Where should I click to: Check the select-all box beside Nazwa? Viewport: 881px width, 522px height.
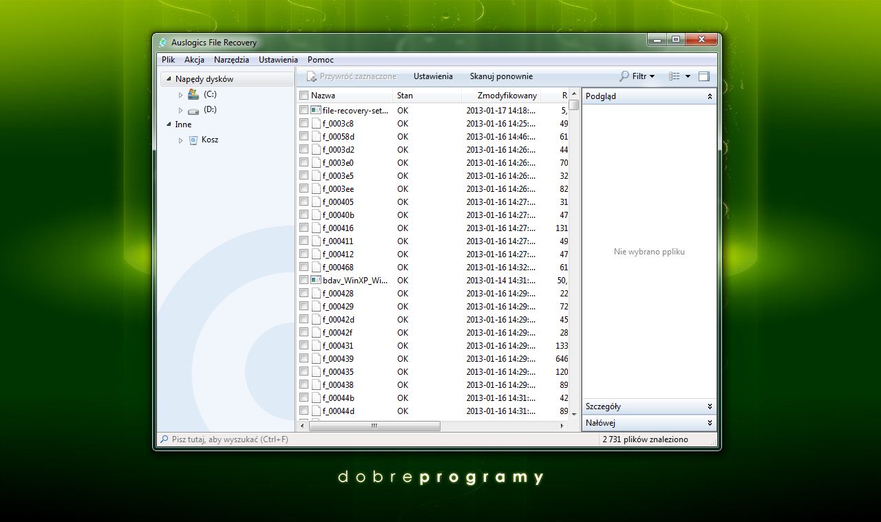304,96
